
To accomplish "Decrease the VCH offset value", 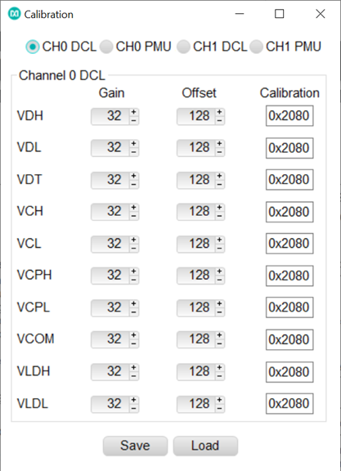I will pos(220,216).
